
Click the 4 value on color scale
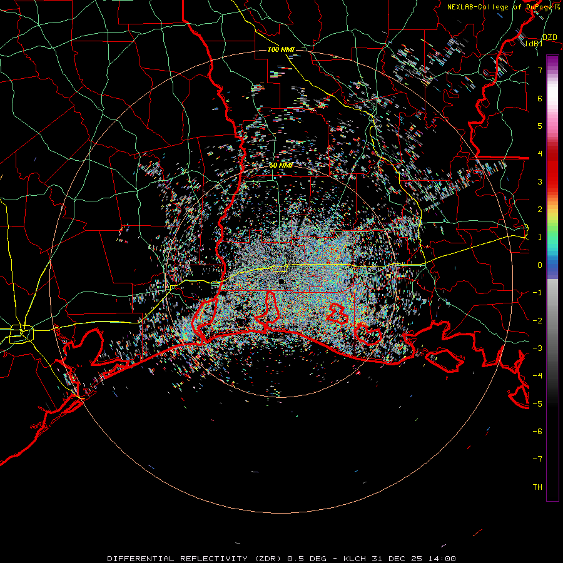click(540, 154)
